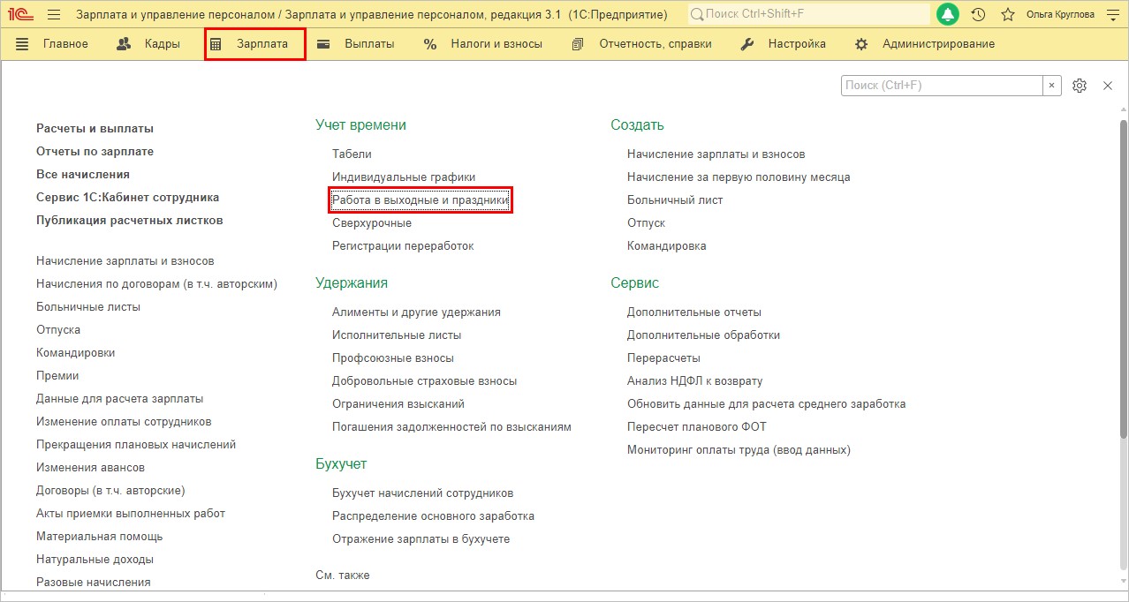Open Перерасчеты
1129x602 pixels.
663,357
